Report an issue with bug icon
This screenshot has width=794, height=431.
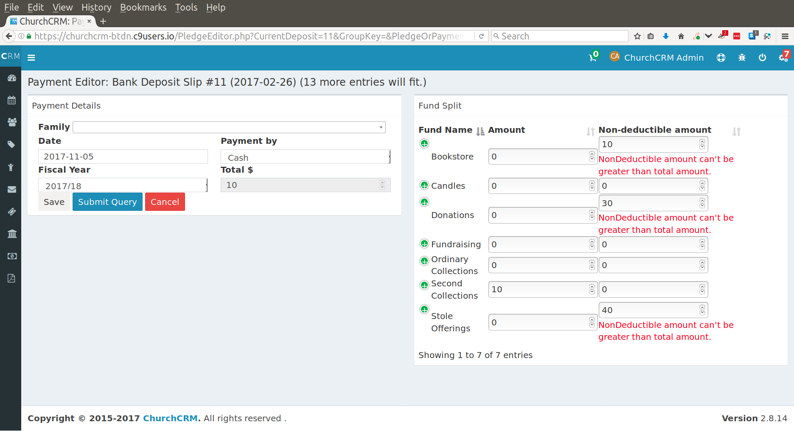pyautogui.click(x=742, y=58)
